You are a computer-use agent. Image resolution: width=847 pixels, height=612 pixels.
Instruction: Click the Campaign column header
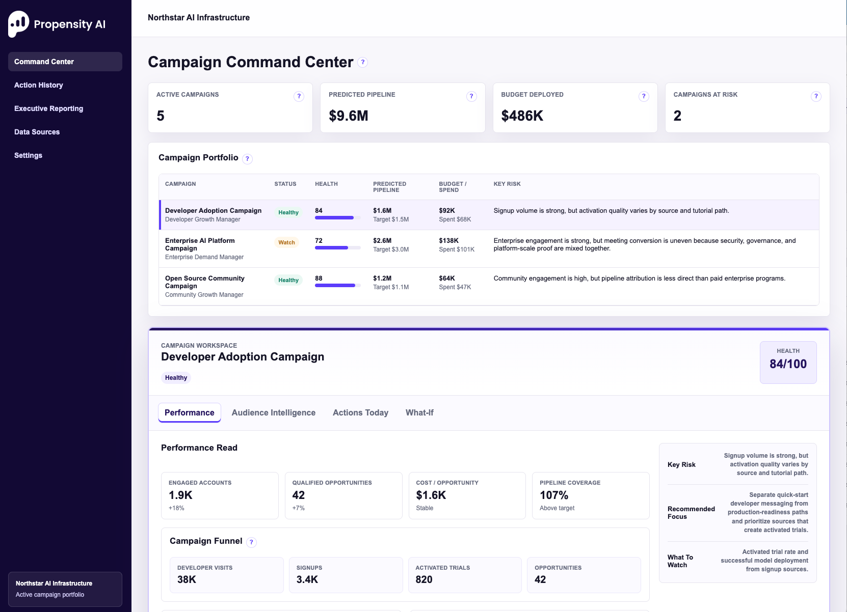[180, 184]
